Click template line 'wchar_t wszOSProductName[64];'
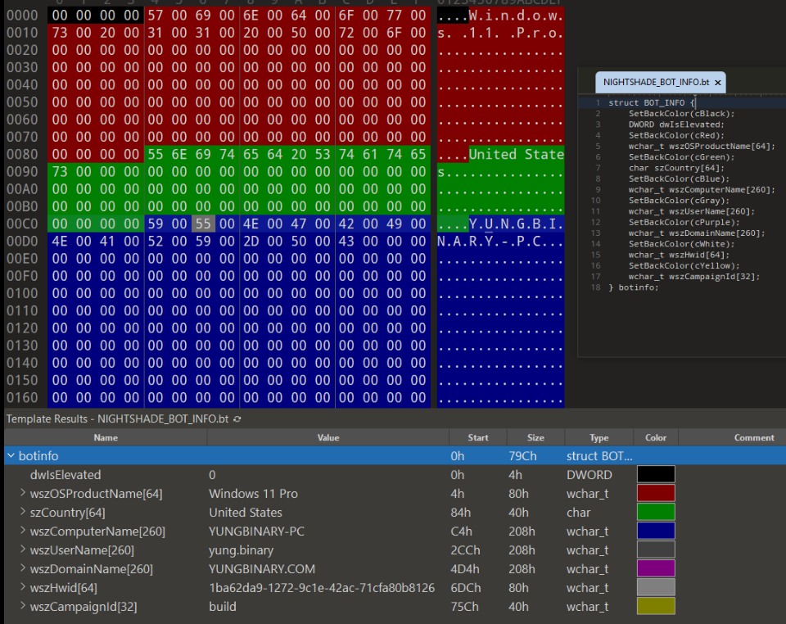 [702, 147]
